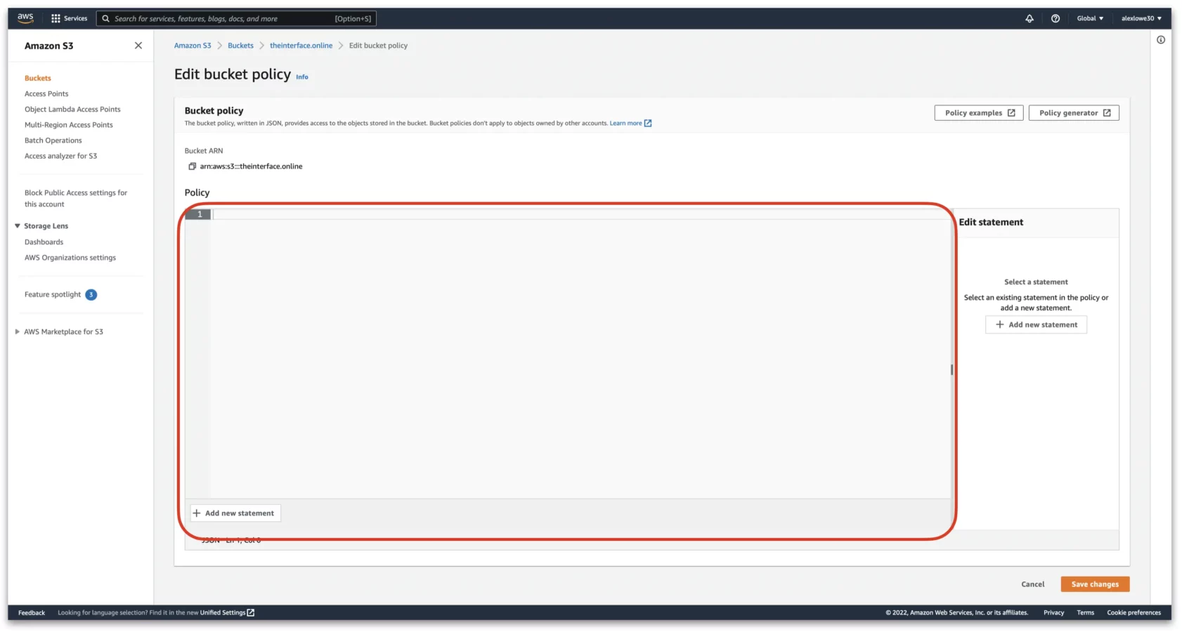
Task: Open the notifications bell icon
Action: [1029, 18]
